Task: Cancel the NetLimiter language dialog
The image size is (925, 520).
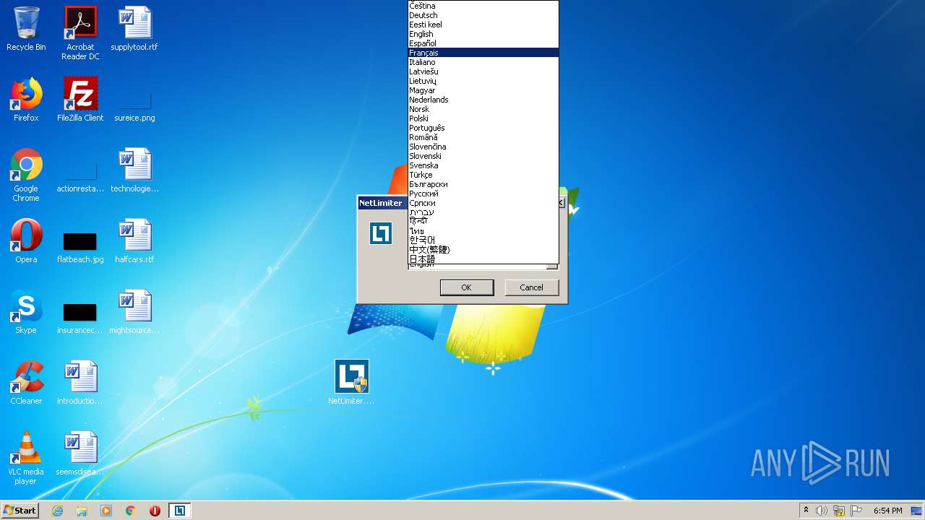Action: tap(531, 287)
